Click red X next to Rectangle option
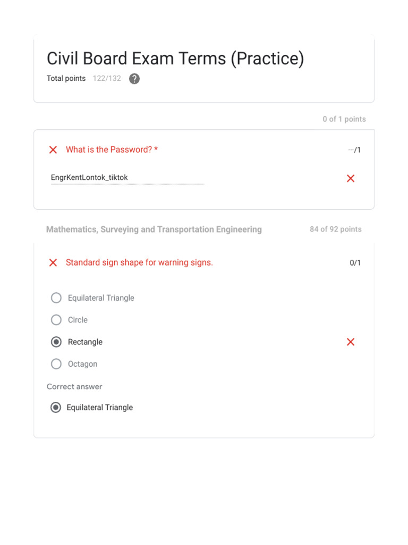The image size is (408, 545). 351,342
